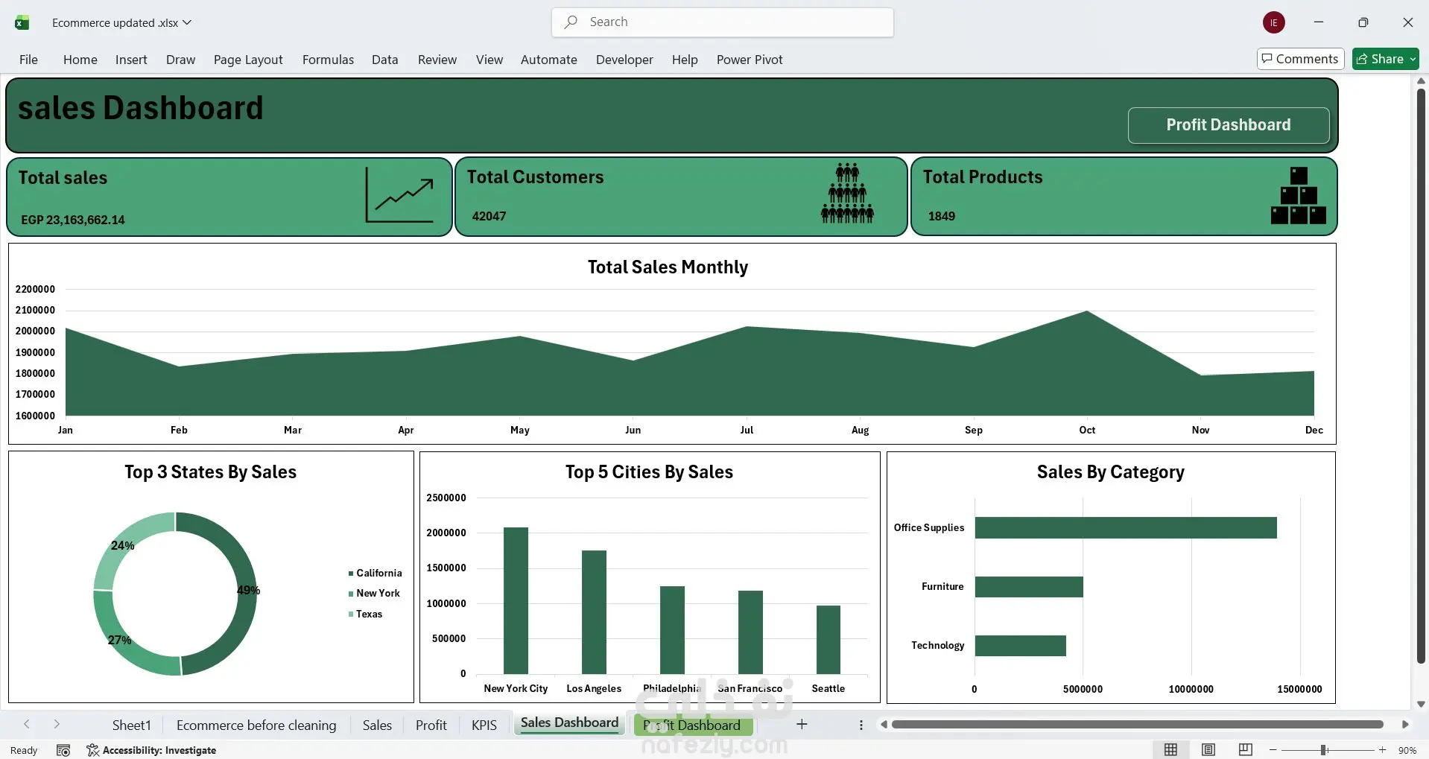Click zoom out minus icon
The width and height of the screenshot is (1429, 759).
click(1273, 750)
